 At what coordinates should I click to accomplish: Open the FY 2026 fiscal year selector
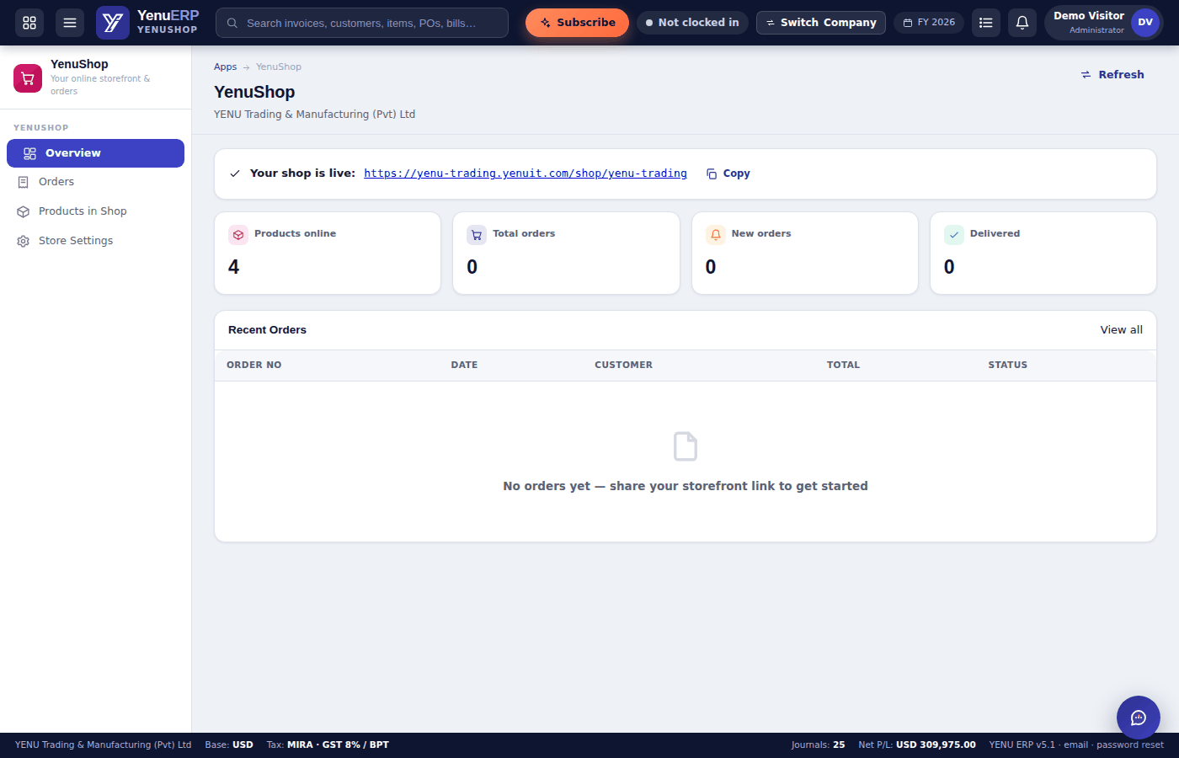(929, 23)
